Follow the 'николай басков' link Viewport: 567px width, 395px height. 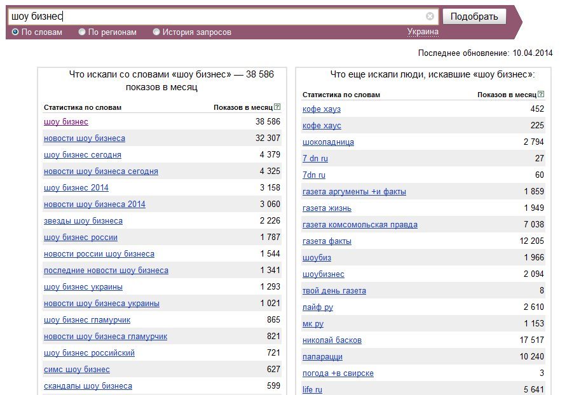[332, 340]
